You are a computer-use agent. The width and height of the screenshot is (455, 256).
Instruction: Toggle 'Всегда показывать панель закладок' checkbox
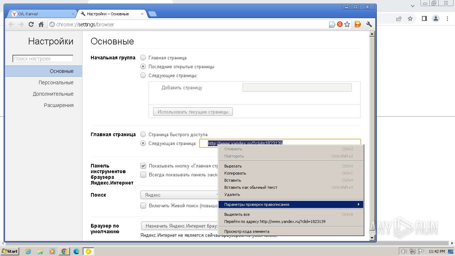[143, 175]
